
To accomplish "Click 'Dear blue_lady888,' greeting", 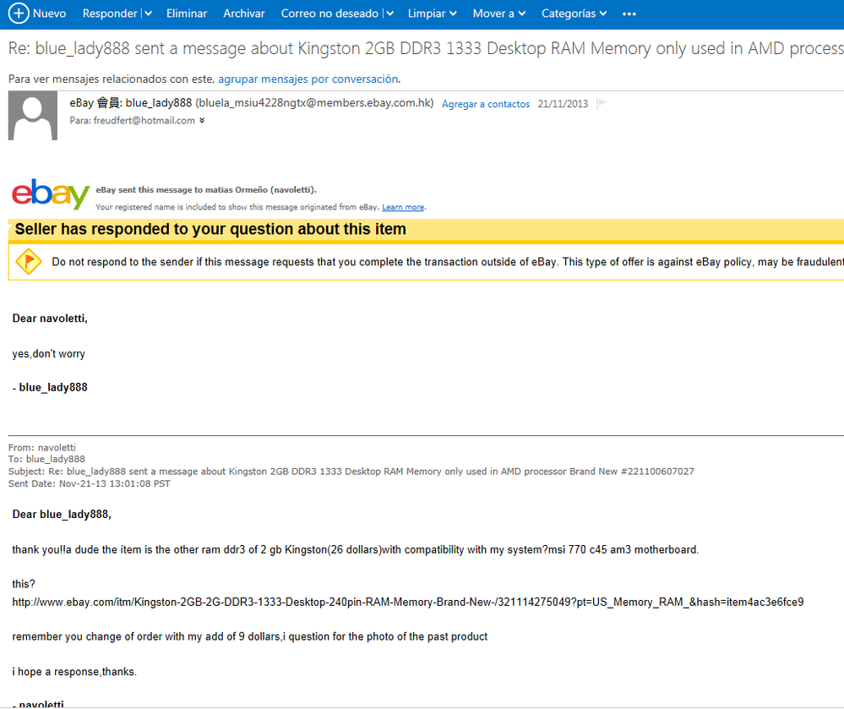I will click(62, 515).
